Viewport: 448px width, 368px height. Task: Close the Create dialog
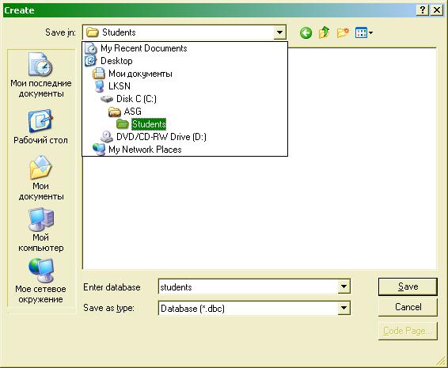pos(437,10)
